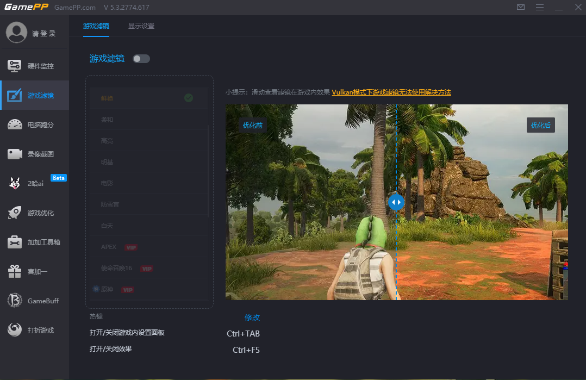Screen dimensions: 586x380
Task: Select the GameBuff sidebar item
Action: click(34, 301)
